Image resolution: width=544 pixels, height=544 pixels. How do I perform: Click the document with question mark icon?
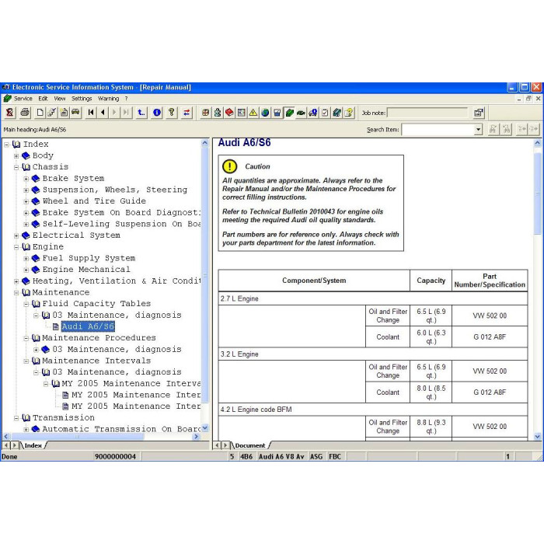pos(349,113)
